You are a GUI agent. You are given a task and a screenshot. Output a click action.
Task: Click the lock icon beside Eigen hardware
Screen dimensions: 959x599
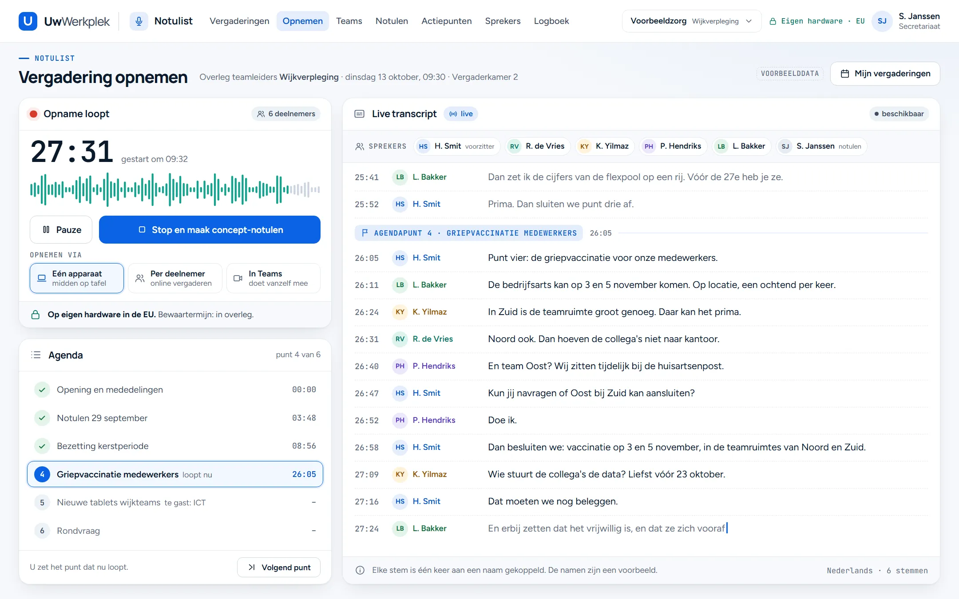coord(773,21)
